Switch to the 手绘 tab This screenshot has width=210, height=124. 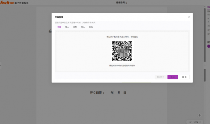(x=59, y=27)
